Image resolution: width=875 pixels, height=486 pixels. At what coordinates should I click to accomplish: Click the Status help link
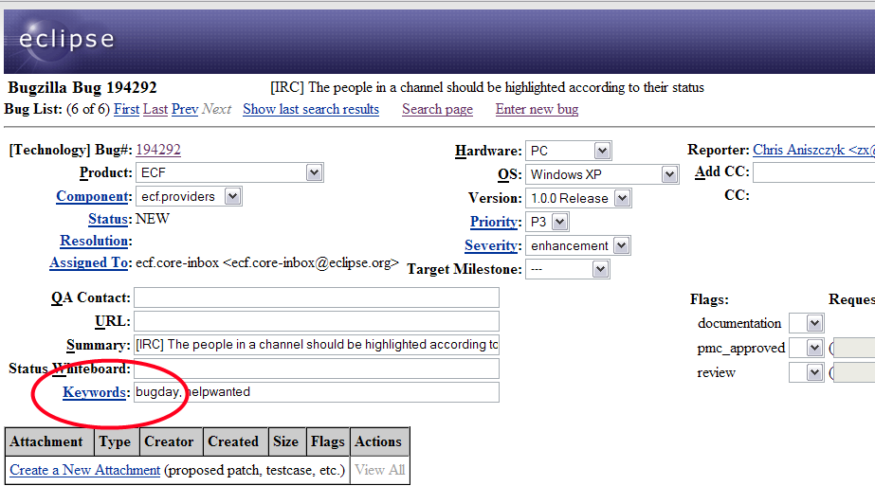point(108,219)
